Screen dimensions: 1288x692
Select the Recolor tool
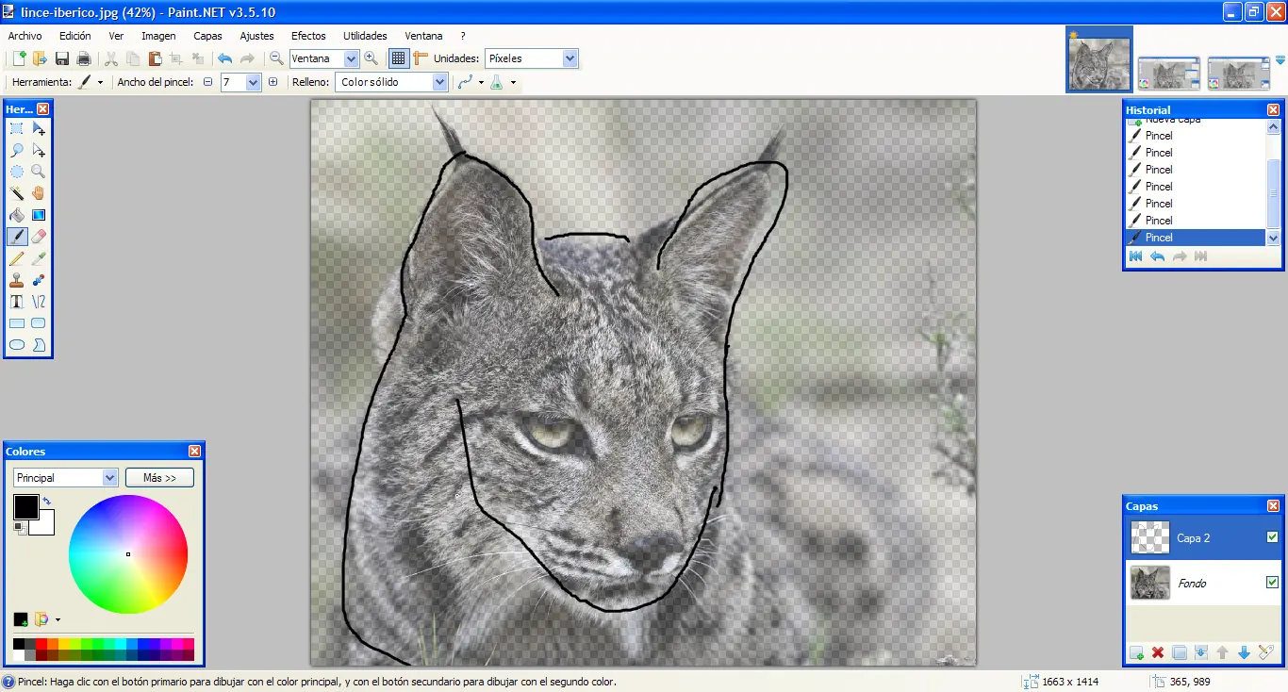(39, 280)
